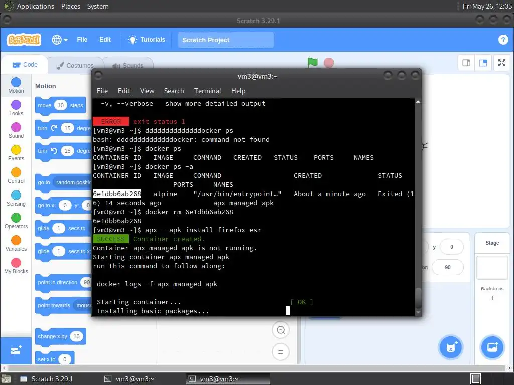
Task: Open the System menu
Action: [x=98, y=6]
